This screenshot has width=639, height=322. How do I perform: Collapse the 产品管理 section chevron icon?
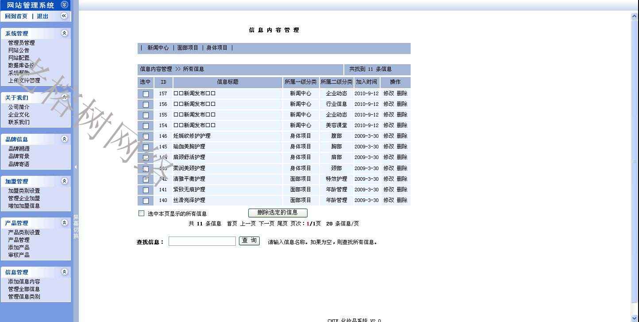tap(64, 223)
